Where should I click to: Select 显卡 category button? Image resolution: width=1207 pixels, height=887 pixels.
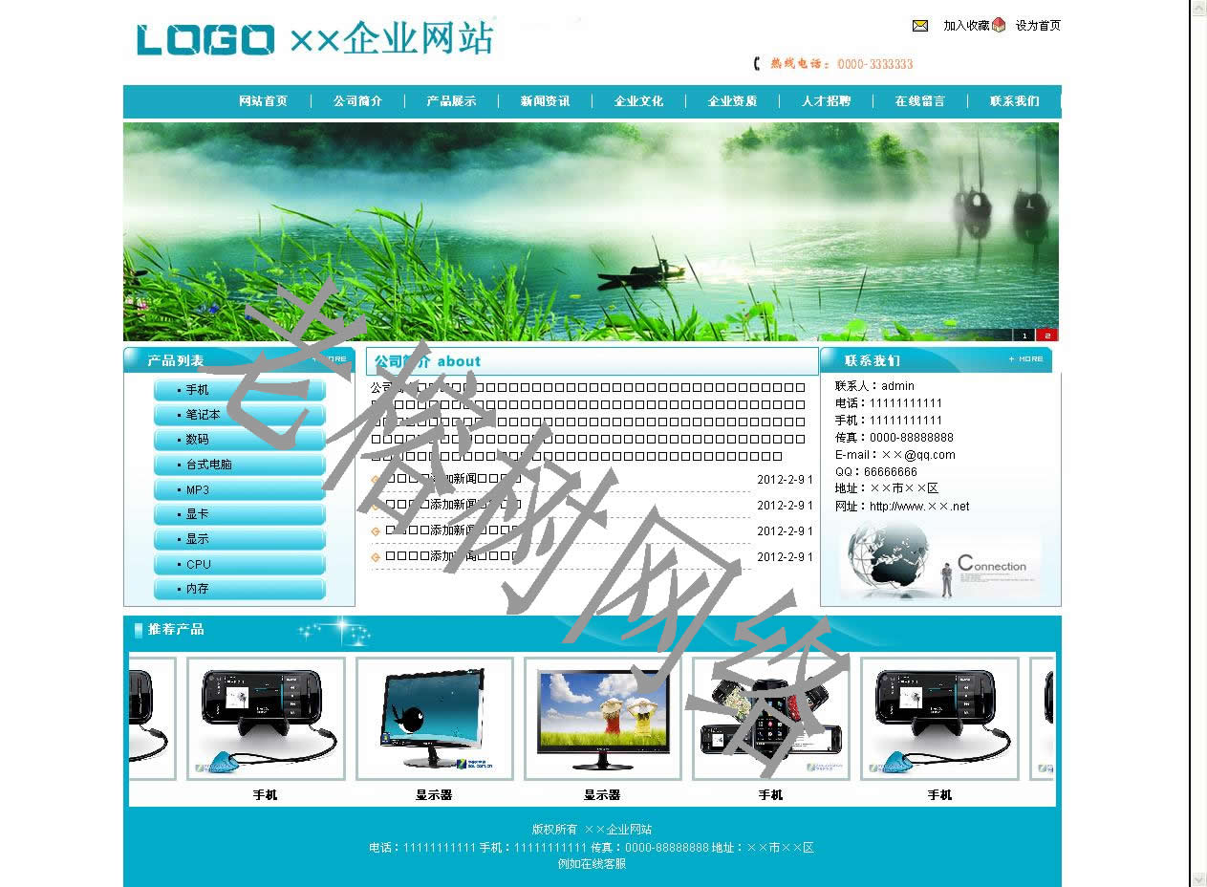tap(239, 514)
